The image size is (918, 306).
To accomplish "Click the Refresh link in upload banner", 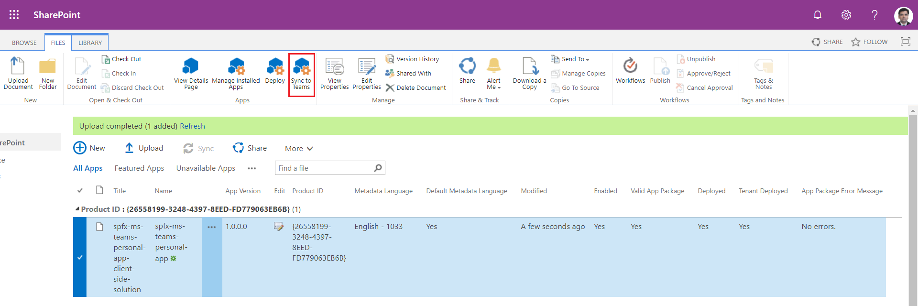I will [x=192, y=126].
